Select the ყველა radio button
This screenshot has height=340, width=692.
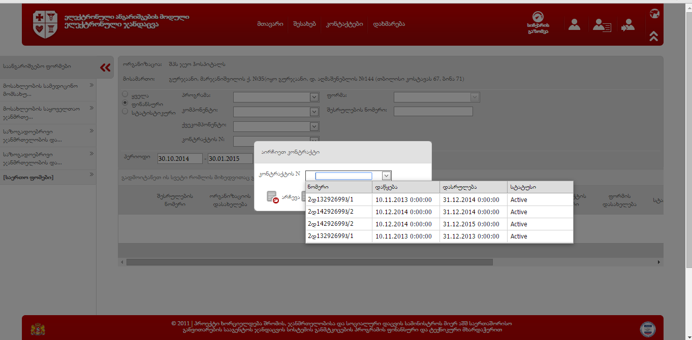click(125, 94)
